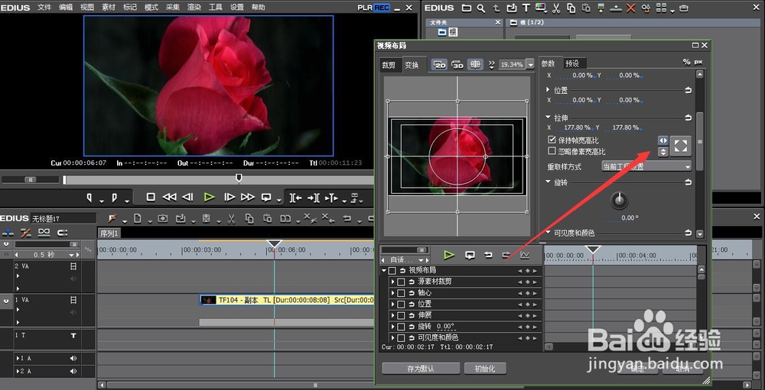This screenshot has height=390, width=765.
Task: Click the camera capture icon in timeline toolbar
Action: click(162, 218)
